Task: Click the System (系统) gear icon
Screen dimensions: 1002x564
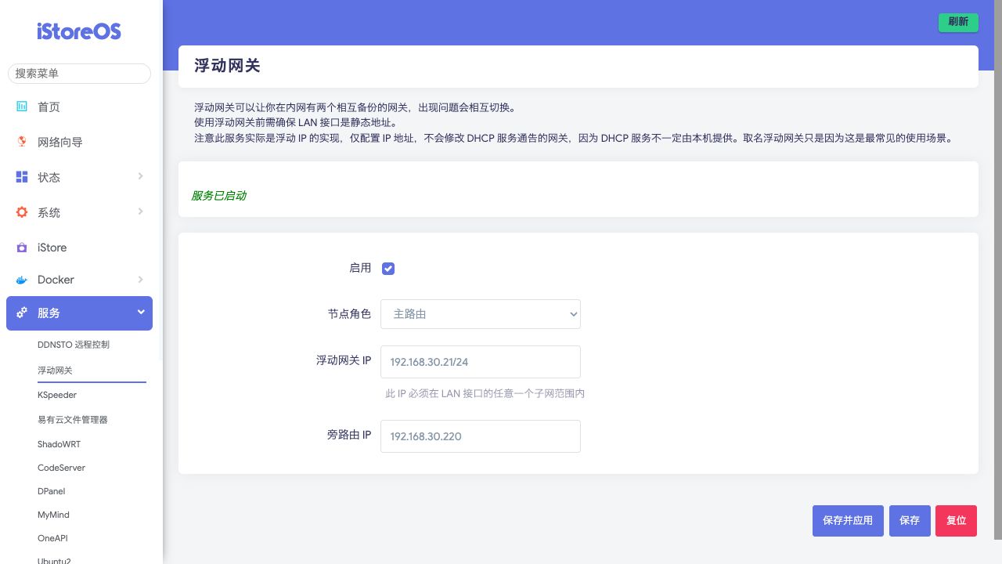Action: 22,212
